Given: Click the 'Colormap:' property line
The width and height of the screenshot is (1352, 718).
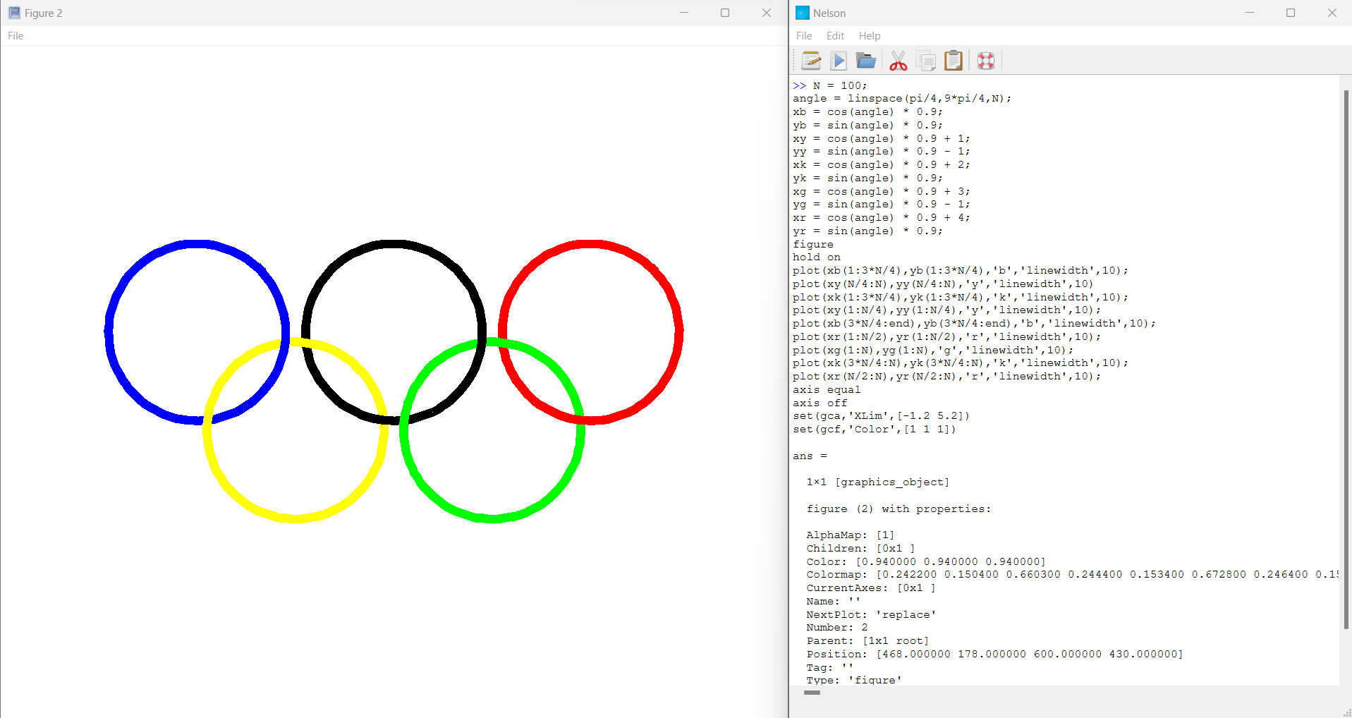Looking at the screenshot, I should [x=1072, y=575].
